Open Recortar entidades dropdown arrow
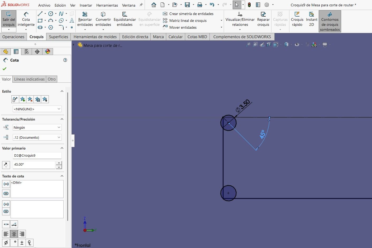 [85, 29]
